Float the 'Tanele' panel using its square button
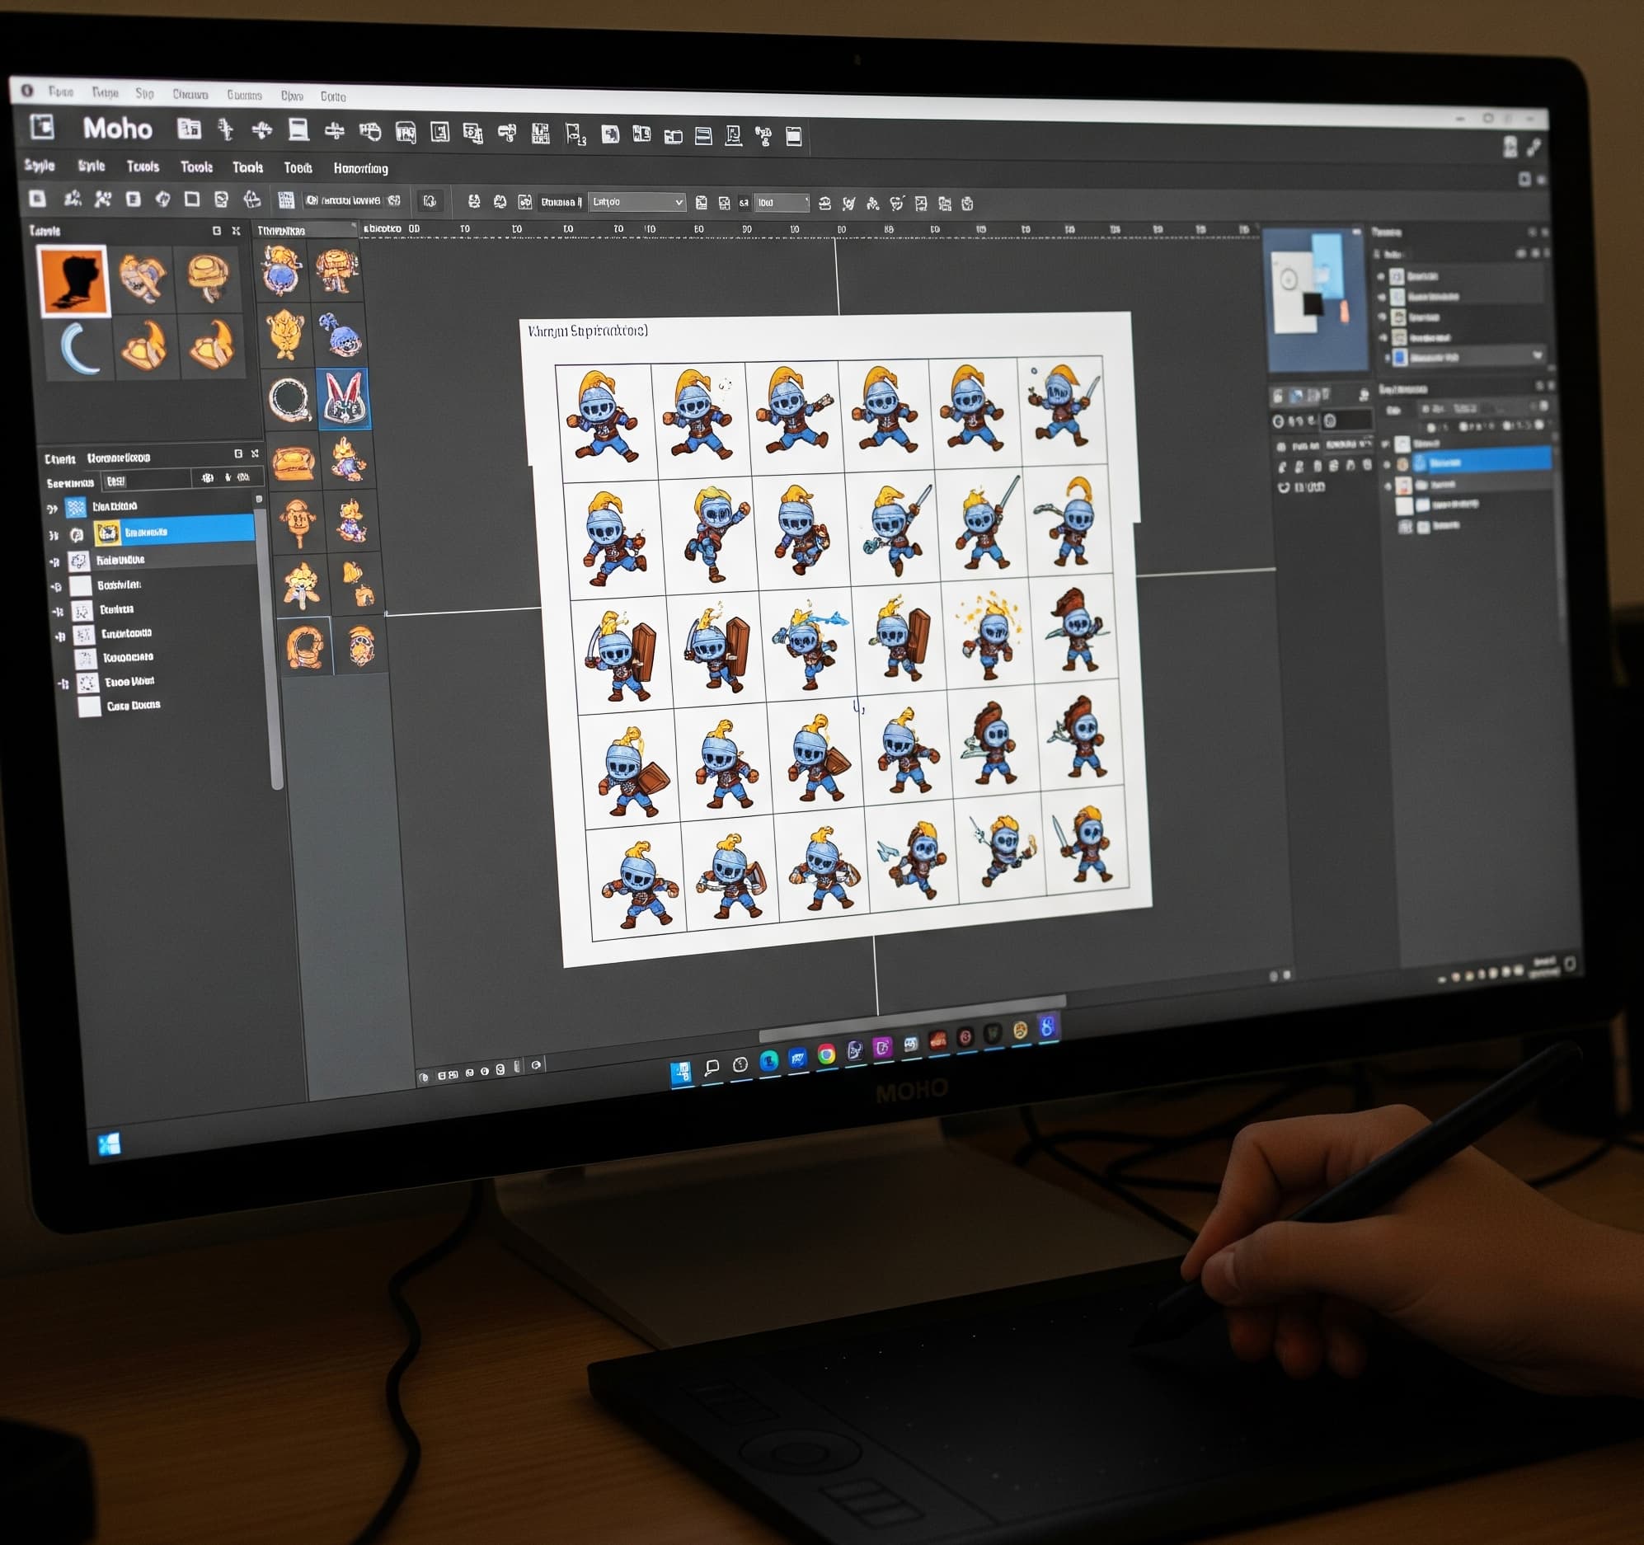 pos(217,231)
